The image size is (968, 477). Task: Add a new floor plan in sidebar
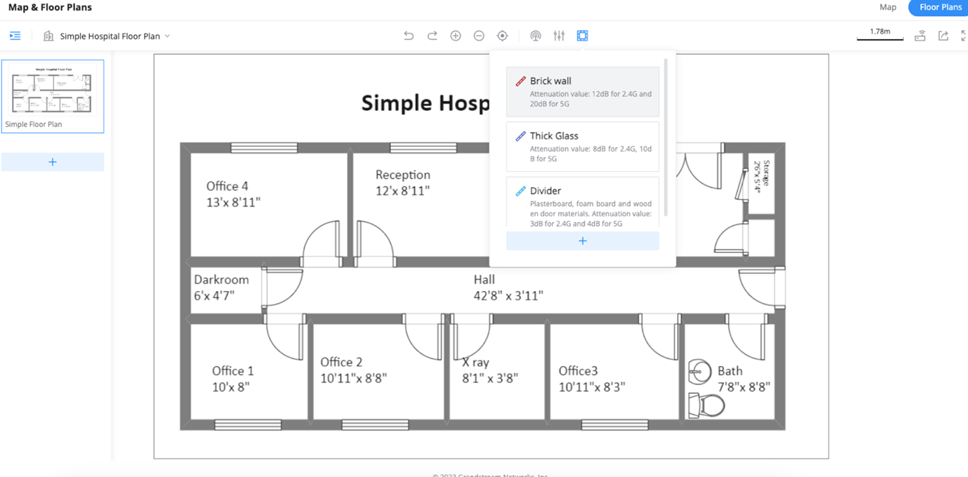click(53, 162)
